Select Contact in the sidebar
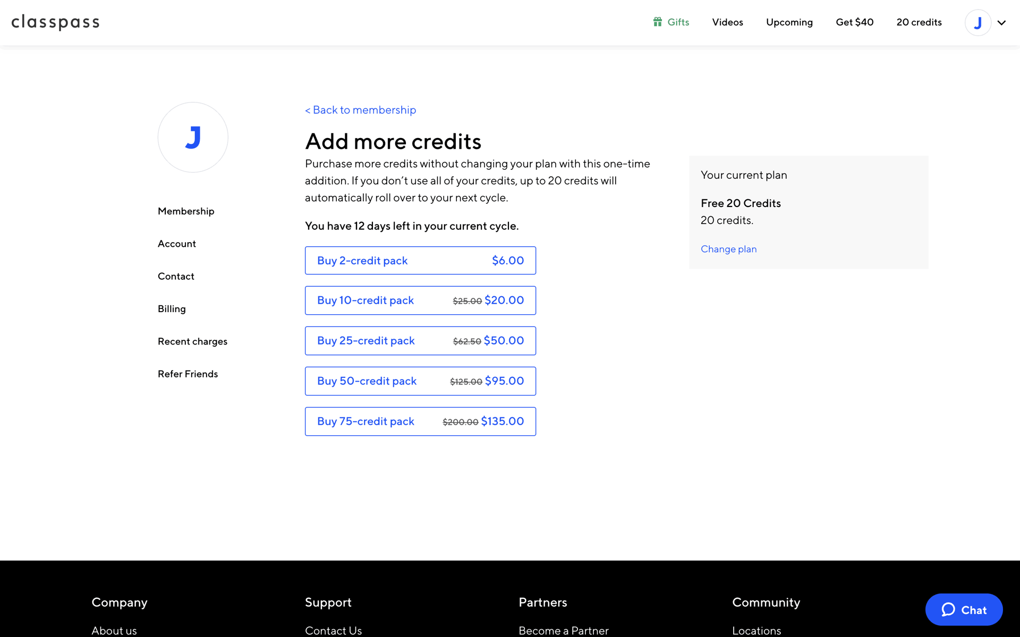The width and height of the screenshot is (1020, 637). 176,276
